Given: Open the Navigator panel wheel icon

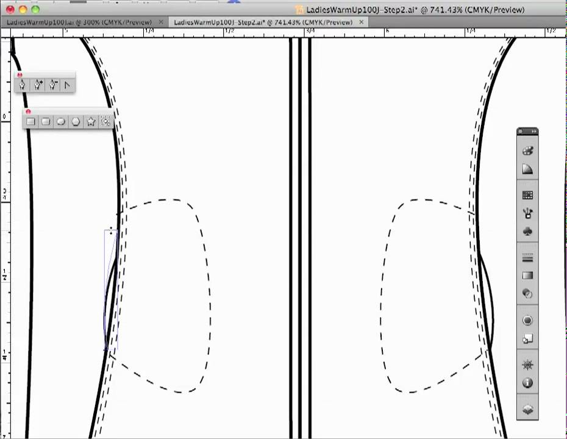Looking at the screenshot, I should [527, 365].
